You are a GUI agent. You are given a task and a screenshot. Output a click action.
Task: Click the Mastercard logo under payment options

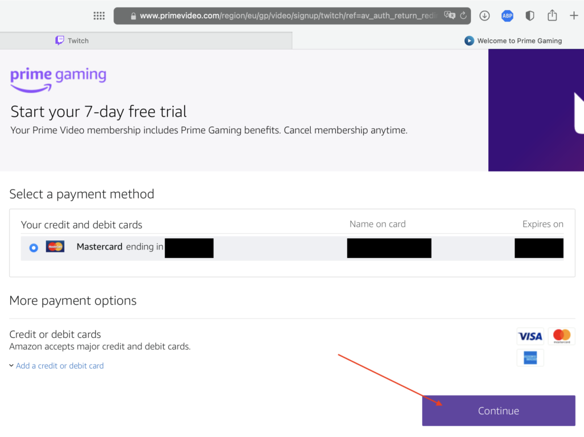click(561, 337)
